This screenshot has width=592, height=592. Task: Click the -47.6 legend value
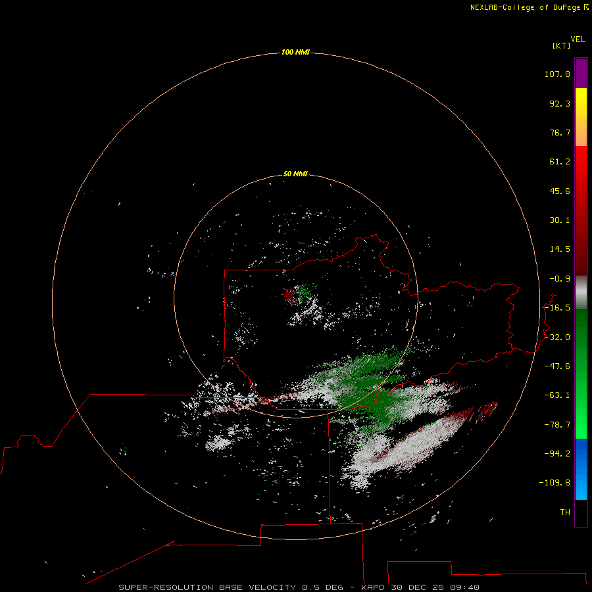coord(557,366)
